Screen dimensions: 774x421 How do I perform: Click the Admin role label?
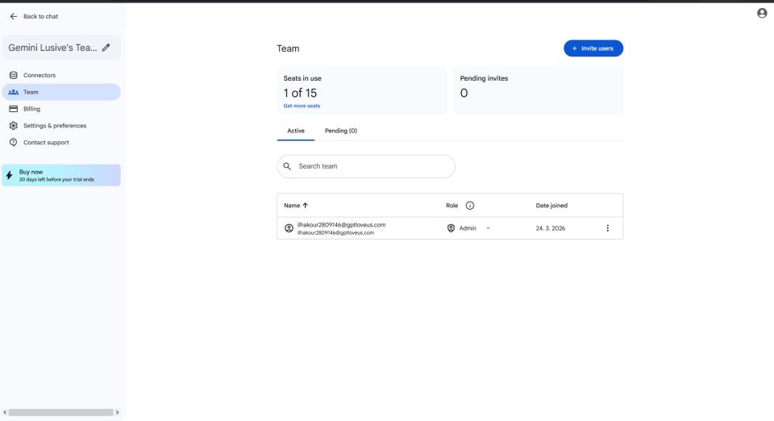(x=468, y=228)
